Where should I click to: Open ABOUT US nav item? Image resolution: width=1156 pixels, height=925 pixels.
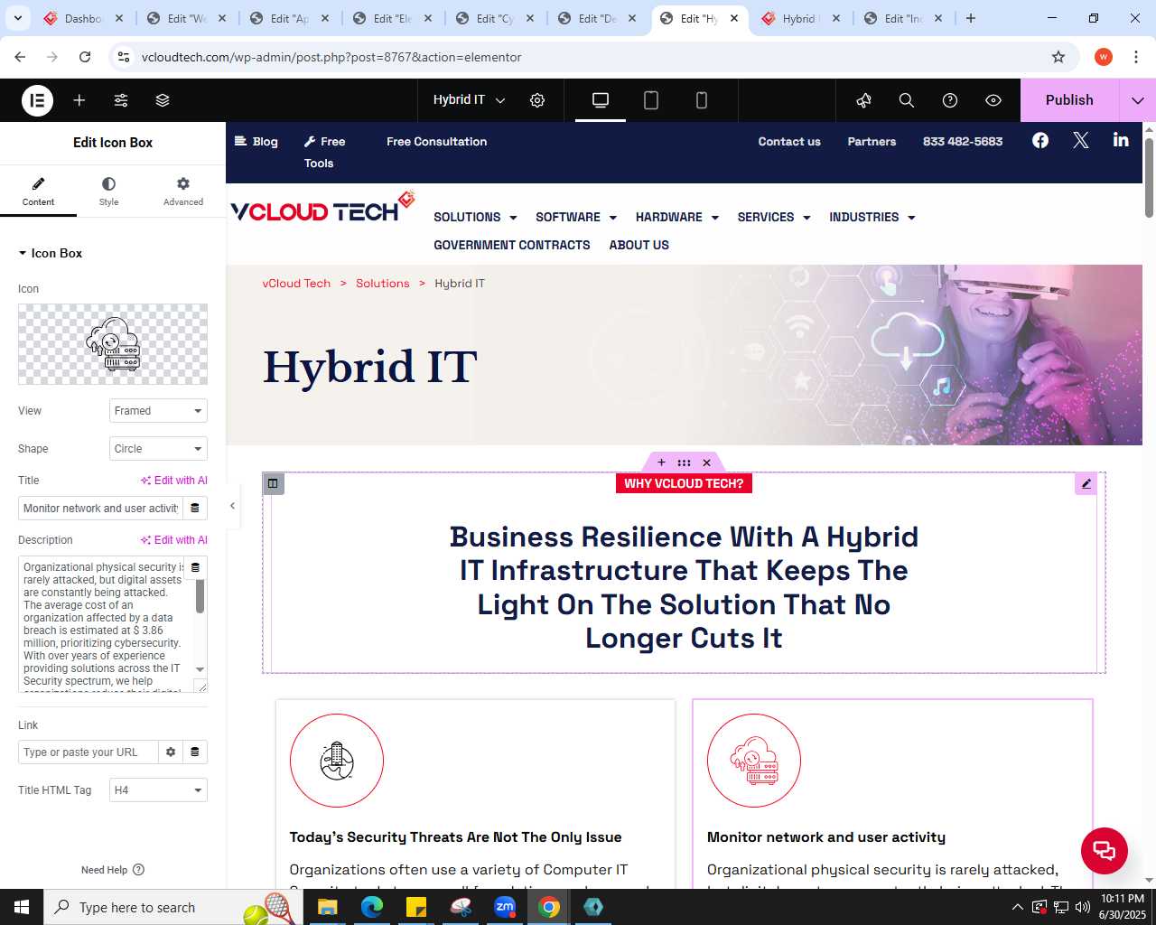pos(639,245)
